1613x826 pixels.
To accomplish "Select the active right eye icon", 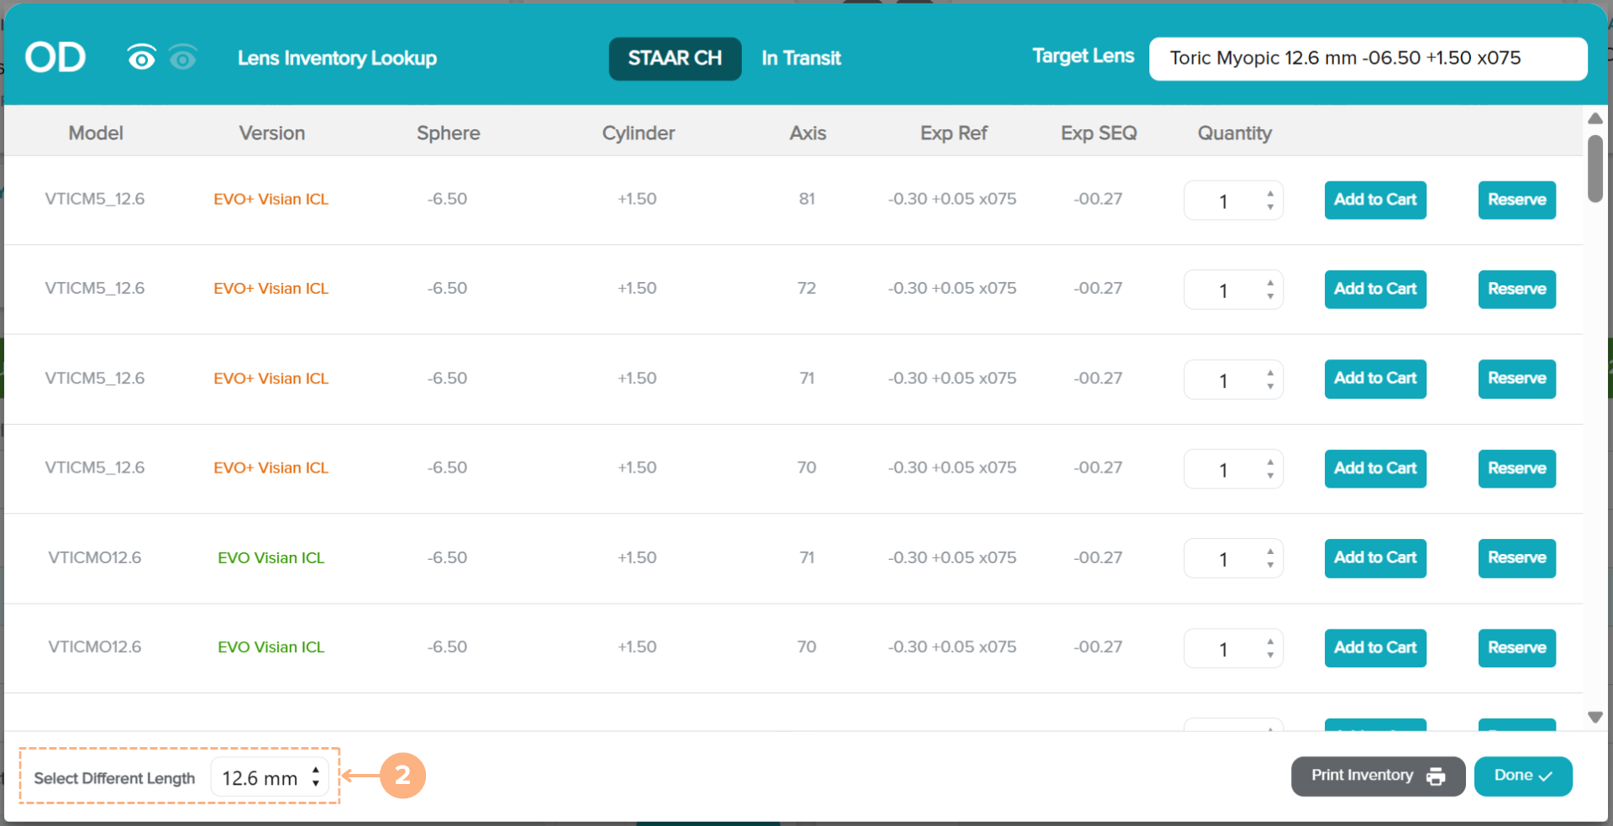I will [141, 58].
